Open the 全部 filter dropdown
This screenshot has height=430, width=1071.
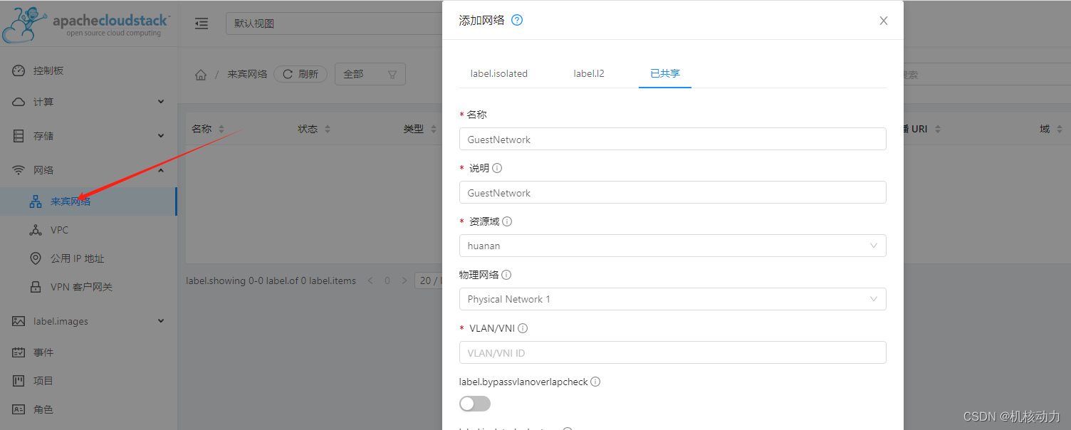pos(370,73)
